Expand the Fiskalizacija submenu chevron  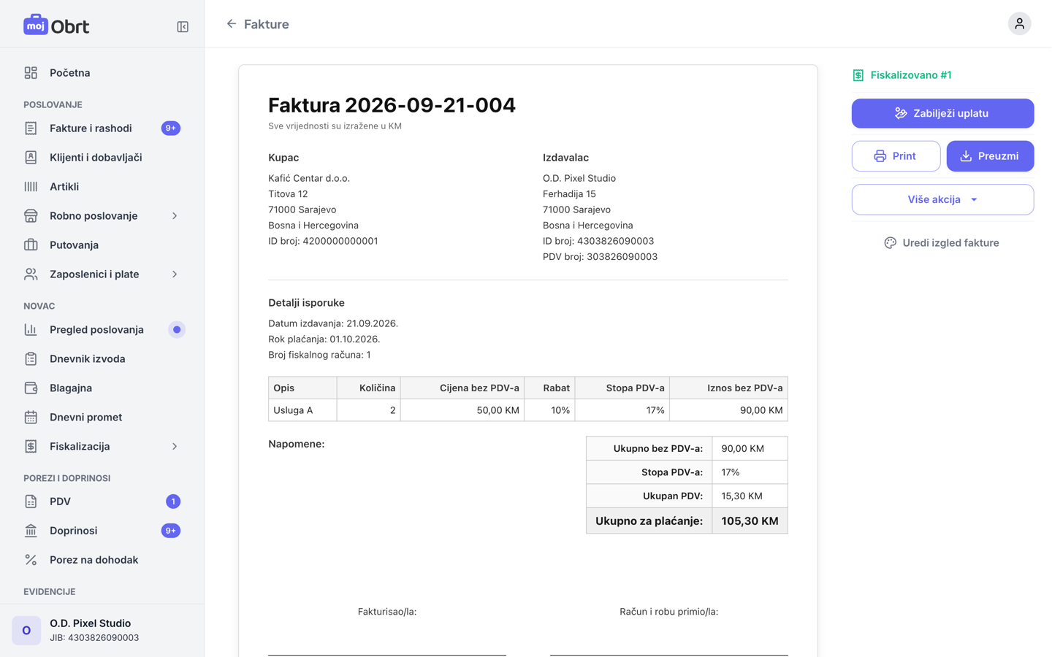(x=175, y=447)
